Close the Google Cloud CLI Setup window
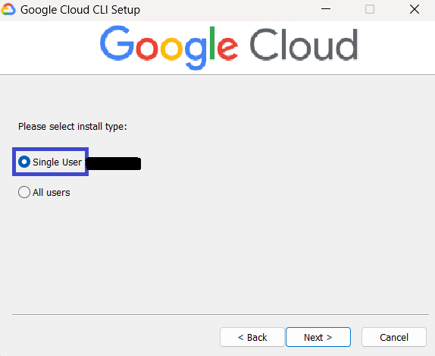Viewport: 435px width, 356px height. click(x=415, y=9)
